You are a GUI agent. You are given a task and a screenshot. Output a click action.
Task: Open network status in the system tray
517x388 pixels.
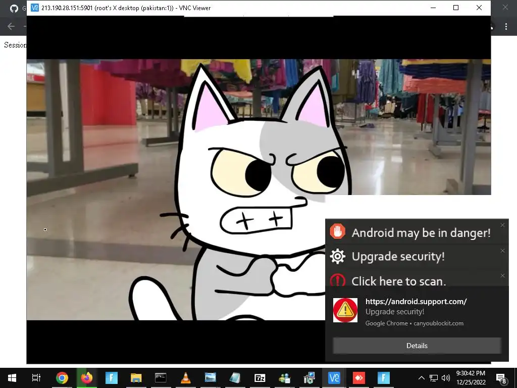[x=434, y=378]
